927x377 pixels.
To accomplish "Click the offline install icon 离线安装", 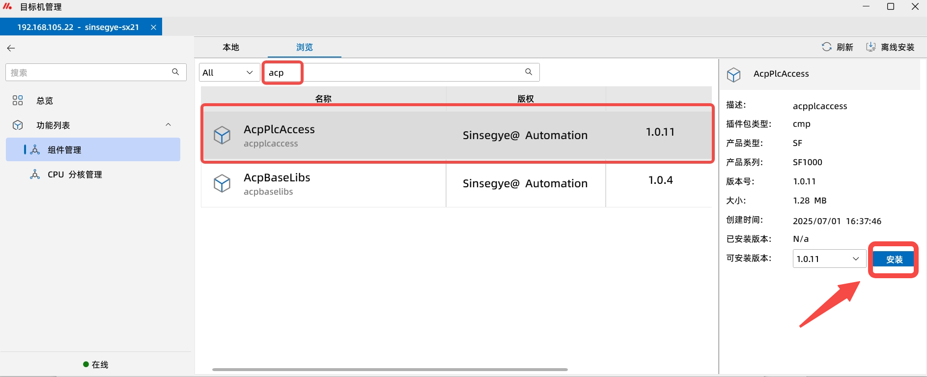I will coord(871,47).
